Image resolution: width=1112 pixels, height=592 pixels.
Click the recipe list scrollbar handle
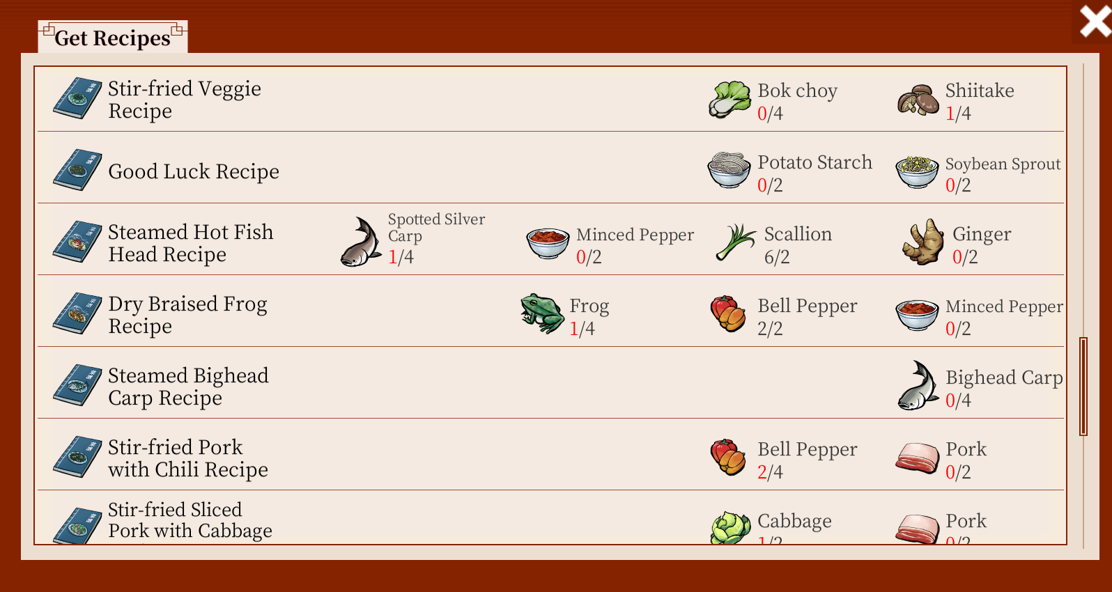pyautogui.click(x=1083, y=387)
